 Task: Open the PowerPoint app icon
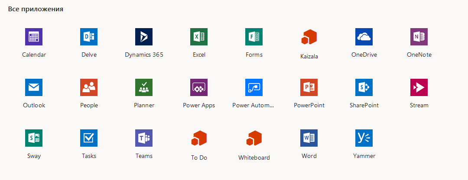(x=309, y=87)
